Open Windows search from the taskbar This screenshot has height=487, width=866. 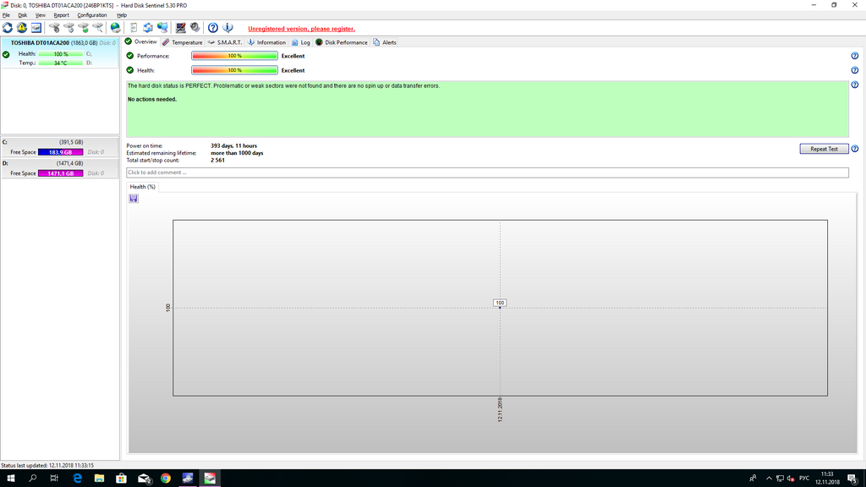point(33,479)
